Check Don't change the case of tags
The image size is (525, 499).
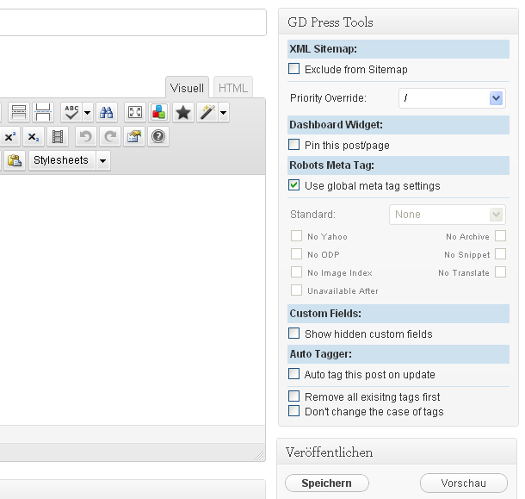coord(294,411)
